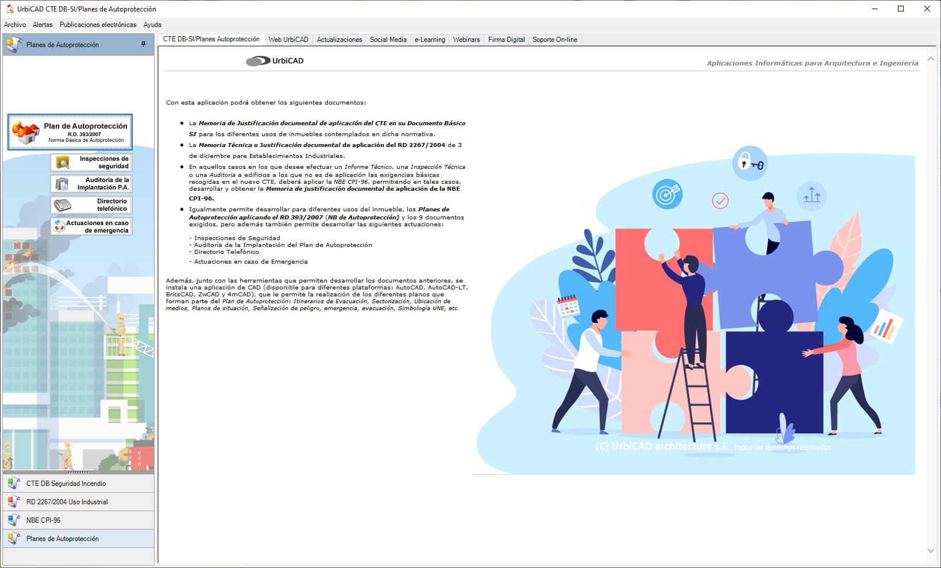Open the Plan de Autoprotección R.D. 393/2007 button
The height and width of the screenshot is (568, 941).
point(70,132)
